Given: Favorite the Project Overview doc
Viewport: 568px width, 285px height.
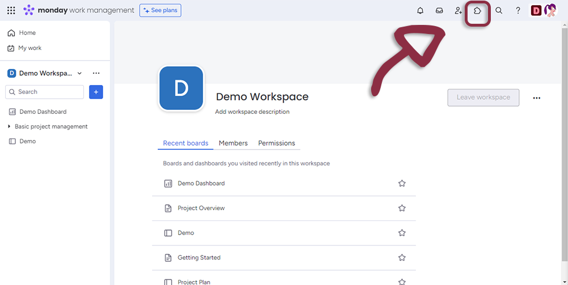Looking at the screenshot, I should (x=402, y=208).
